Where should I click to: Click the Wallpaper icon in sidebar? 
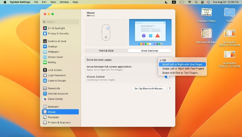pos(45,52)
